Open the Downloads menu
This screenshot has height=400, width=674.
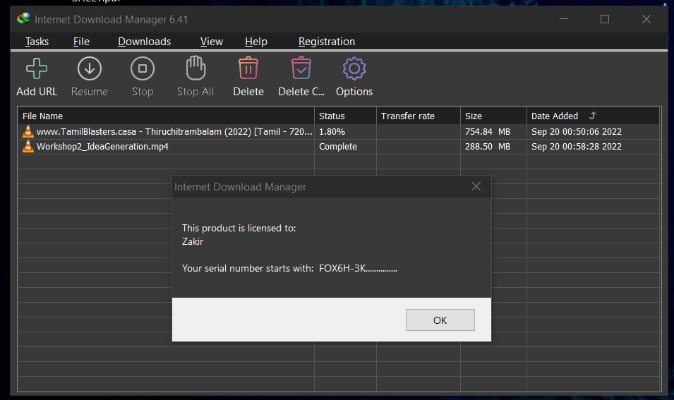click(145, 42)
